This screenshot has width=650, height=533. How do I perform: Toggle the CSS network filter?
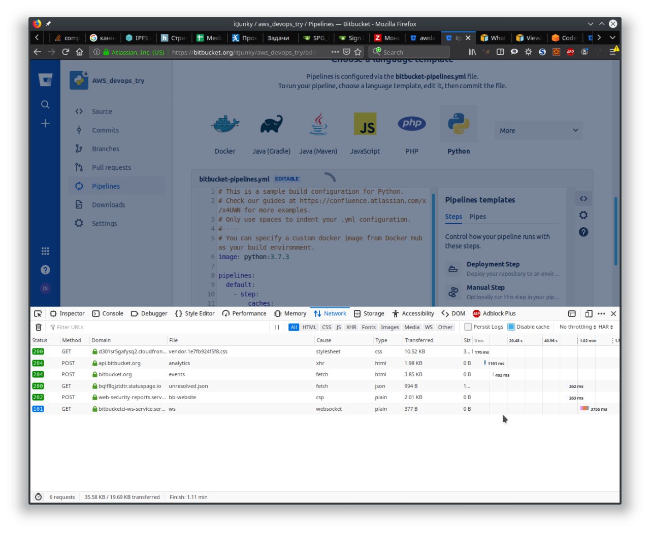(x=327, y=327)
